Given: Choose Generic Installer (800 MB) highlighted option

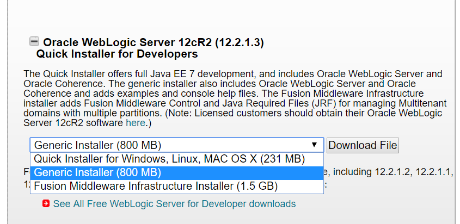Looking at the screenshot, I should pyautogui.click(x=177, y=173).
